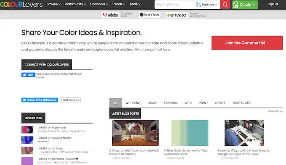The image size is (286, 165).
Task: Click the Search palettes input field
Action: tap(174, 5)
